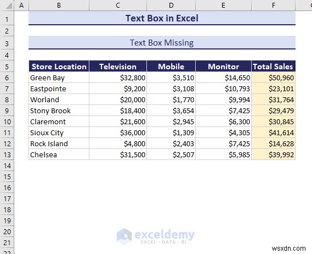312x254 pixels.
Task: Click Television value $31,500
Action: [118, 154]
